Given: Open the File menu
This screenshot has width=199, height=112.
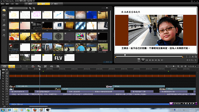Looking at the screenshot, I should (2, 4).
